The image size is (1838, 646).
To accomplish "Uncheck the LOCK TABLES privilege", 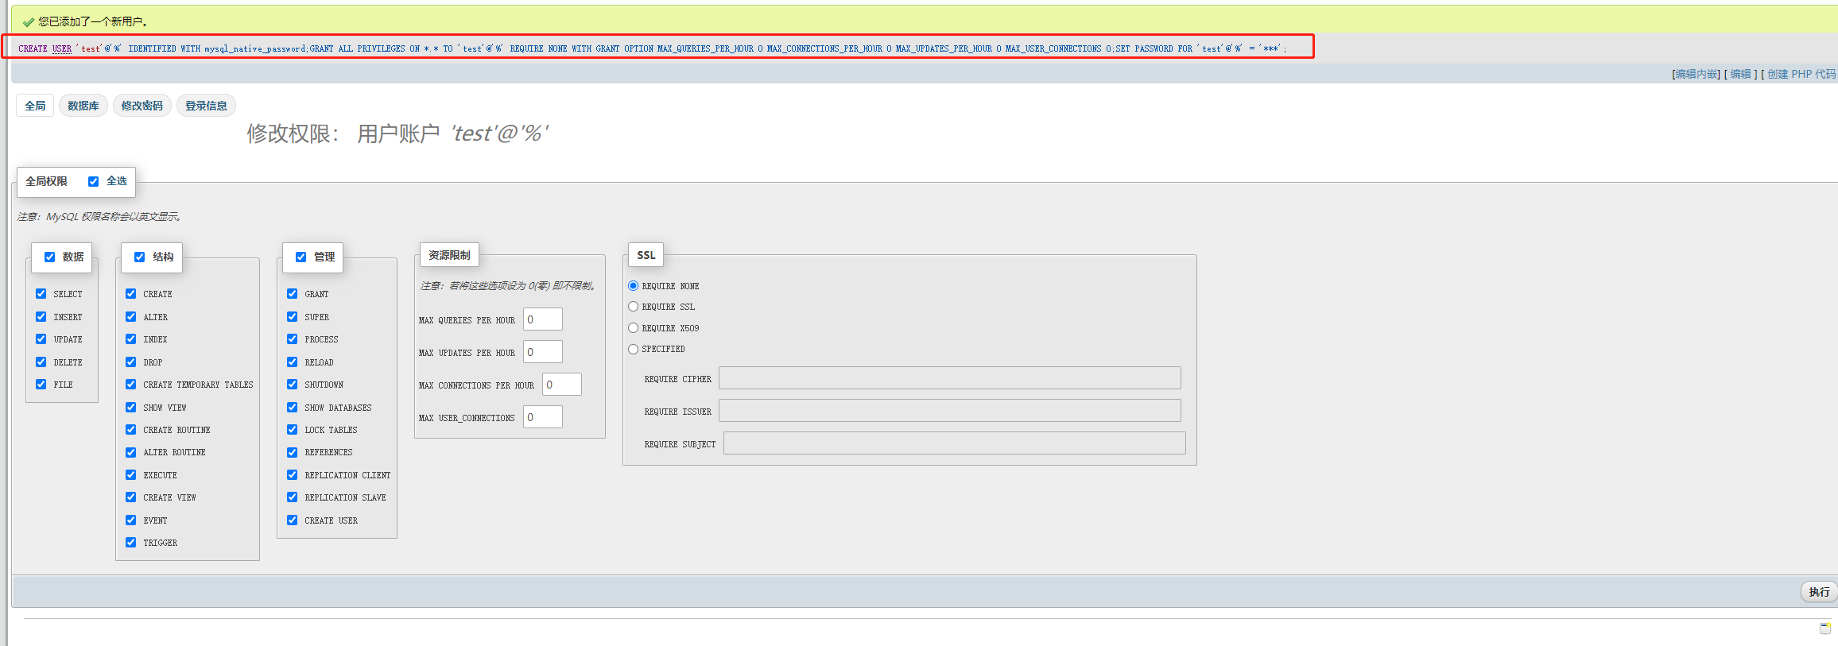I will click(292, 429).
